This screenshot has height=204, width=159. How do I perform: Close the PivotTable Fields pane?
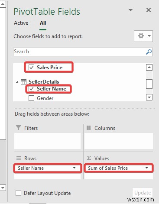(149, 10)
